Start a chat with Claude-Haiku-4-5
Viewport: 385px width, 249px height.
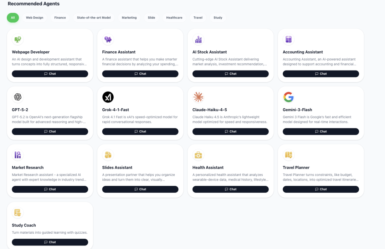(230, 131)
